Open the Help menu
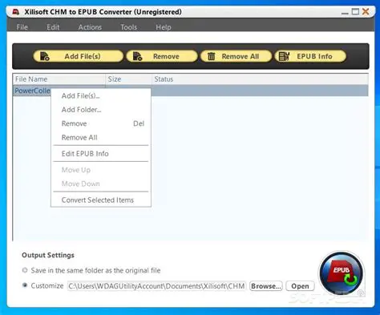This screenshot has width=380, height=315. (x=164, y=27)
